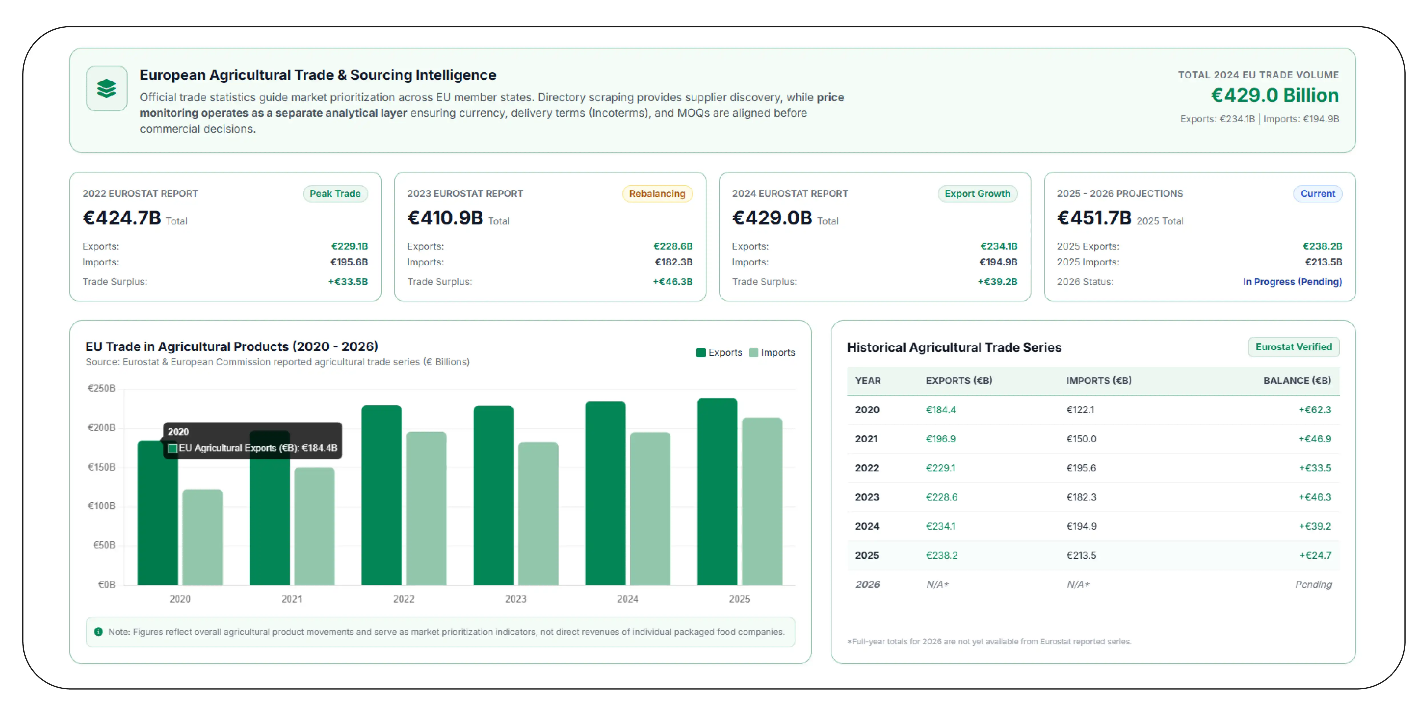This screenshot has height=707, width=1425.
Task: Select the 2024 balance cell +€39.2
Action: pyautogui.click(x=1315, y=526)
